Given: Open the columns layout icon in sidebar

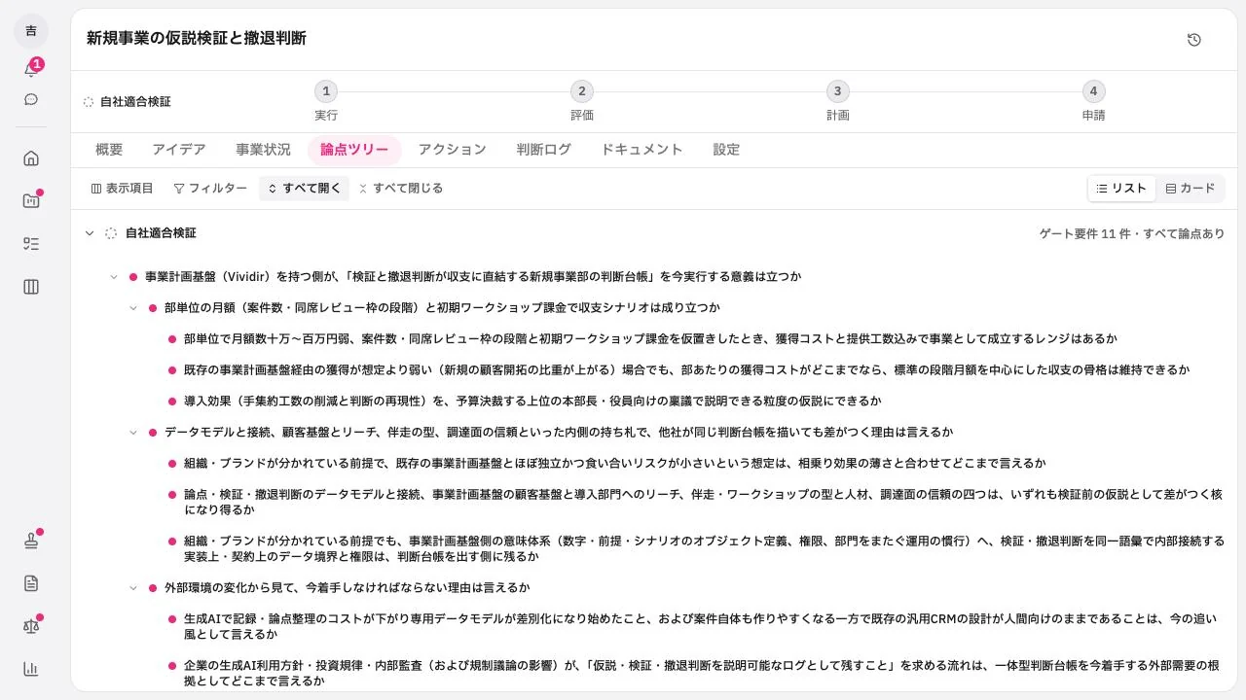Looking at the screenshot, I should [x=31, y=287].
